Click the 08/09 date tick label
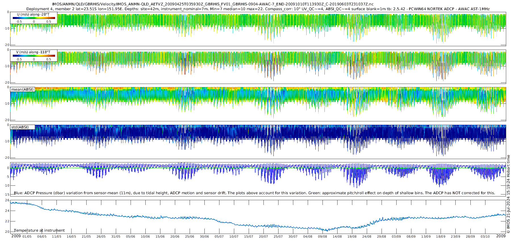 411,236
